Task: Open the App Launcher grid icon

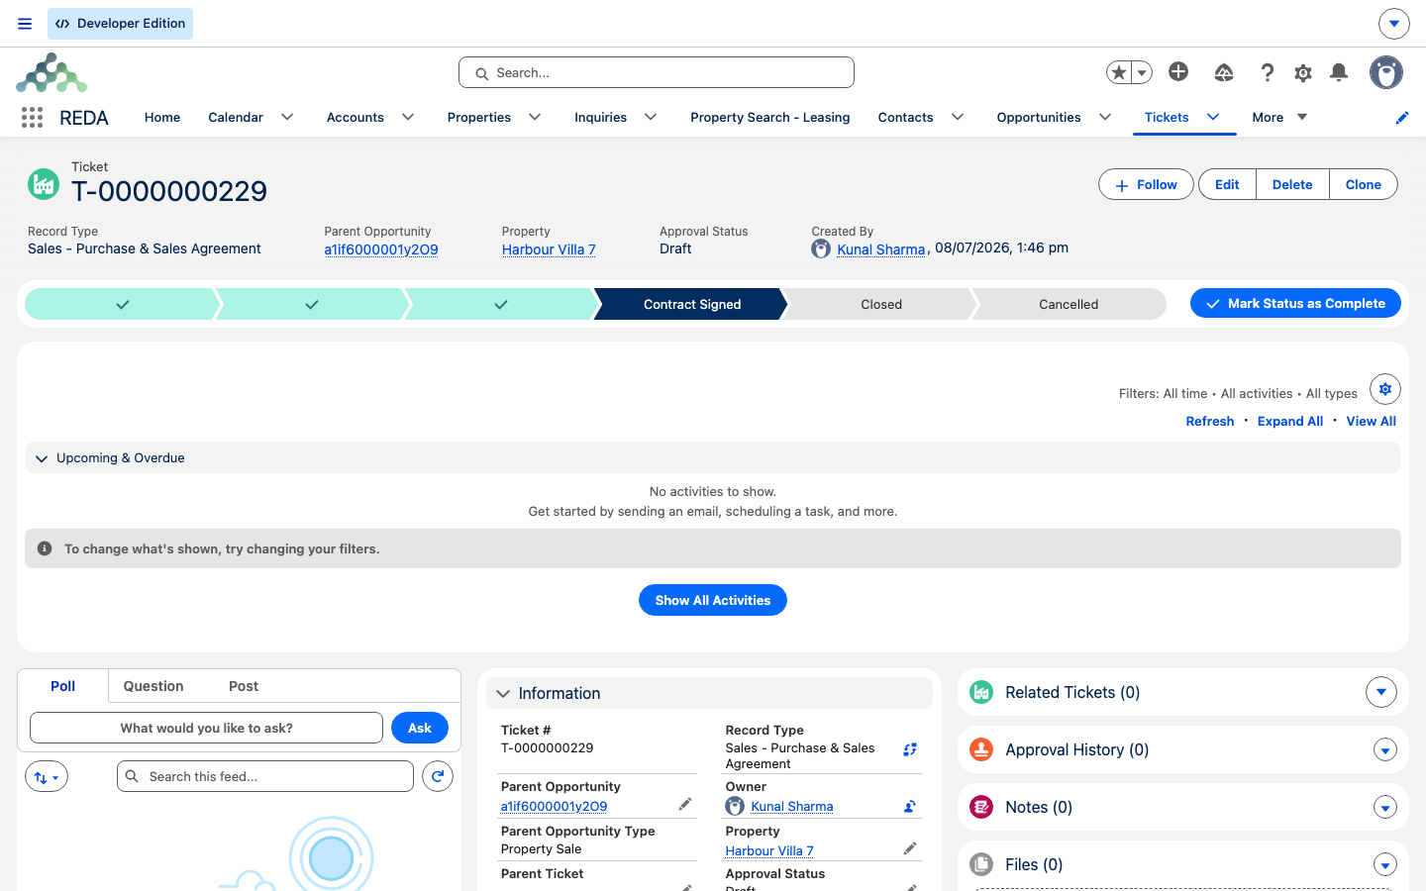Action: coord(32,118)
